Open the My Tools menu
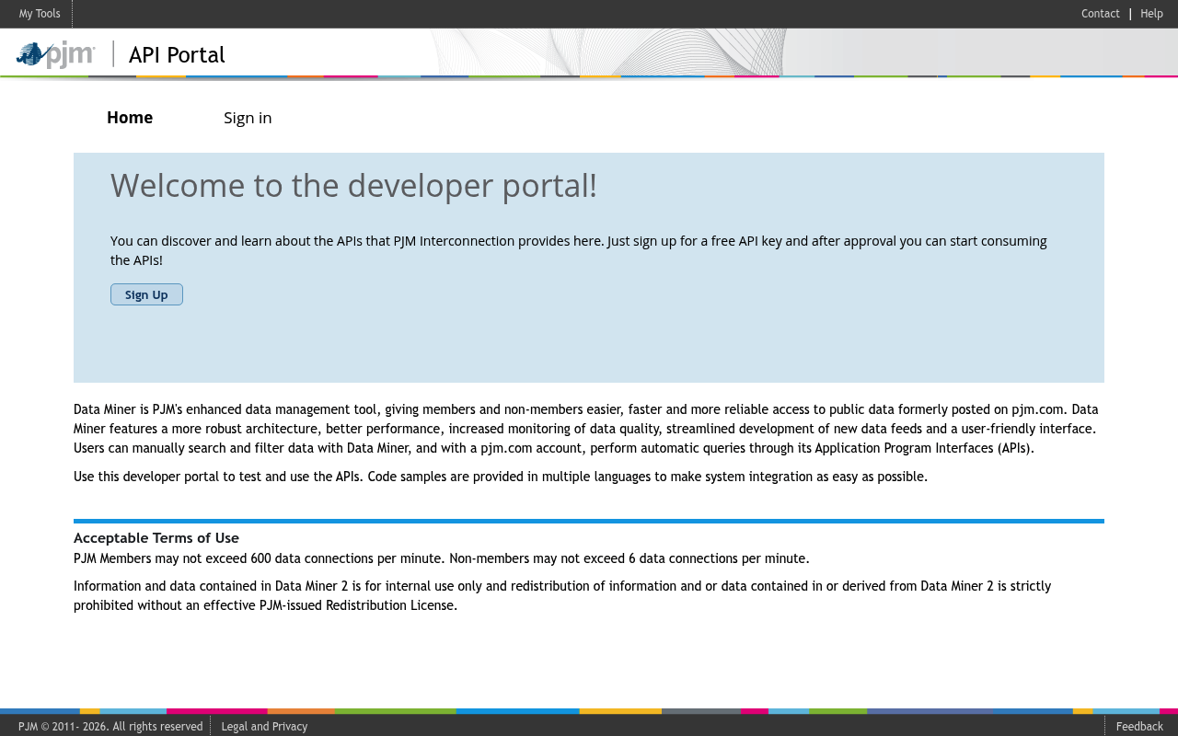 tap(40, 14)
